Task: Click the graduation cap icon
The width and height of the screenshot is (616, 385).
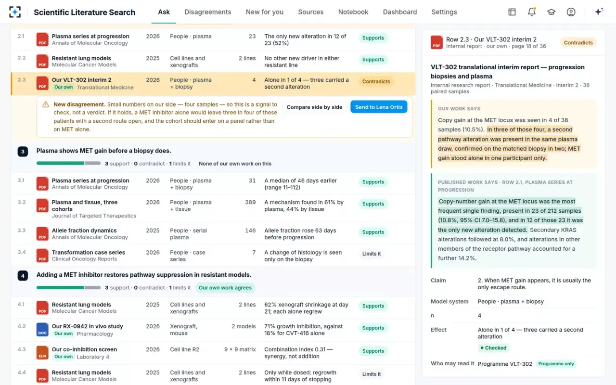Action: click(552, 12)
